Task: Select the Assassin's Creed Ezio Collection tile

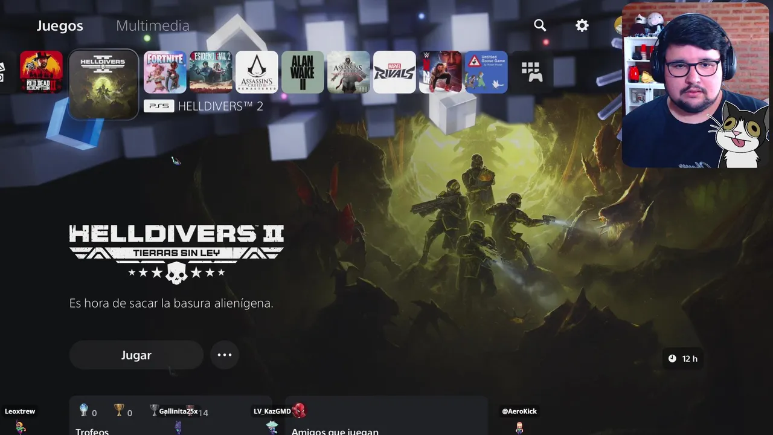Action: point(348,72)
